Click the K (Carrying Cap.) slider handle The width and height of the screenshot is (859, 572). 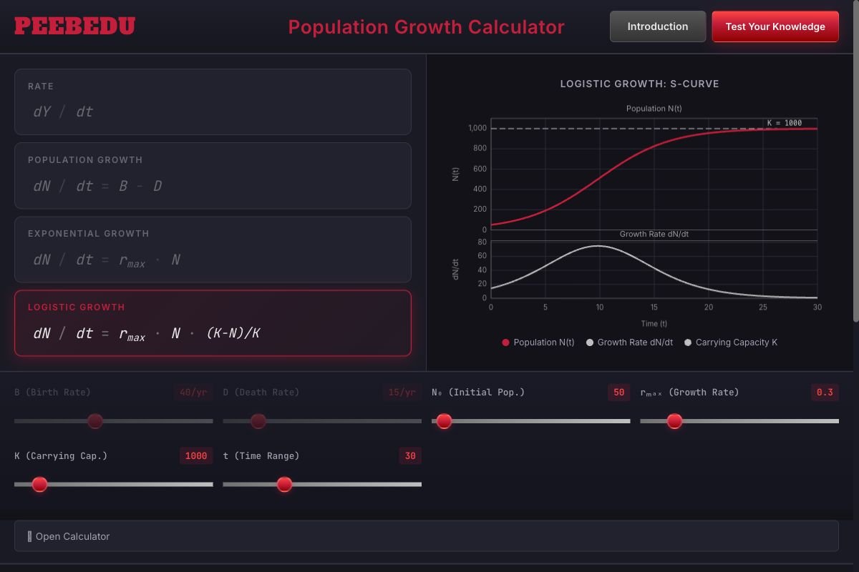point(39,484)
